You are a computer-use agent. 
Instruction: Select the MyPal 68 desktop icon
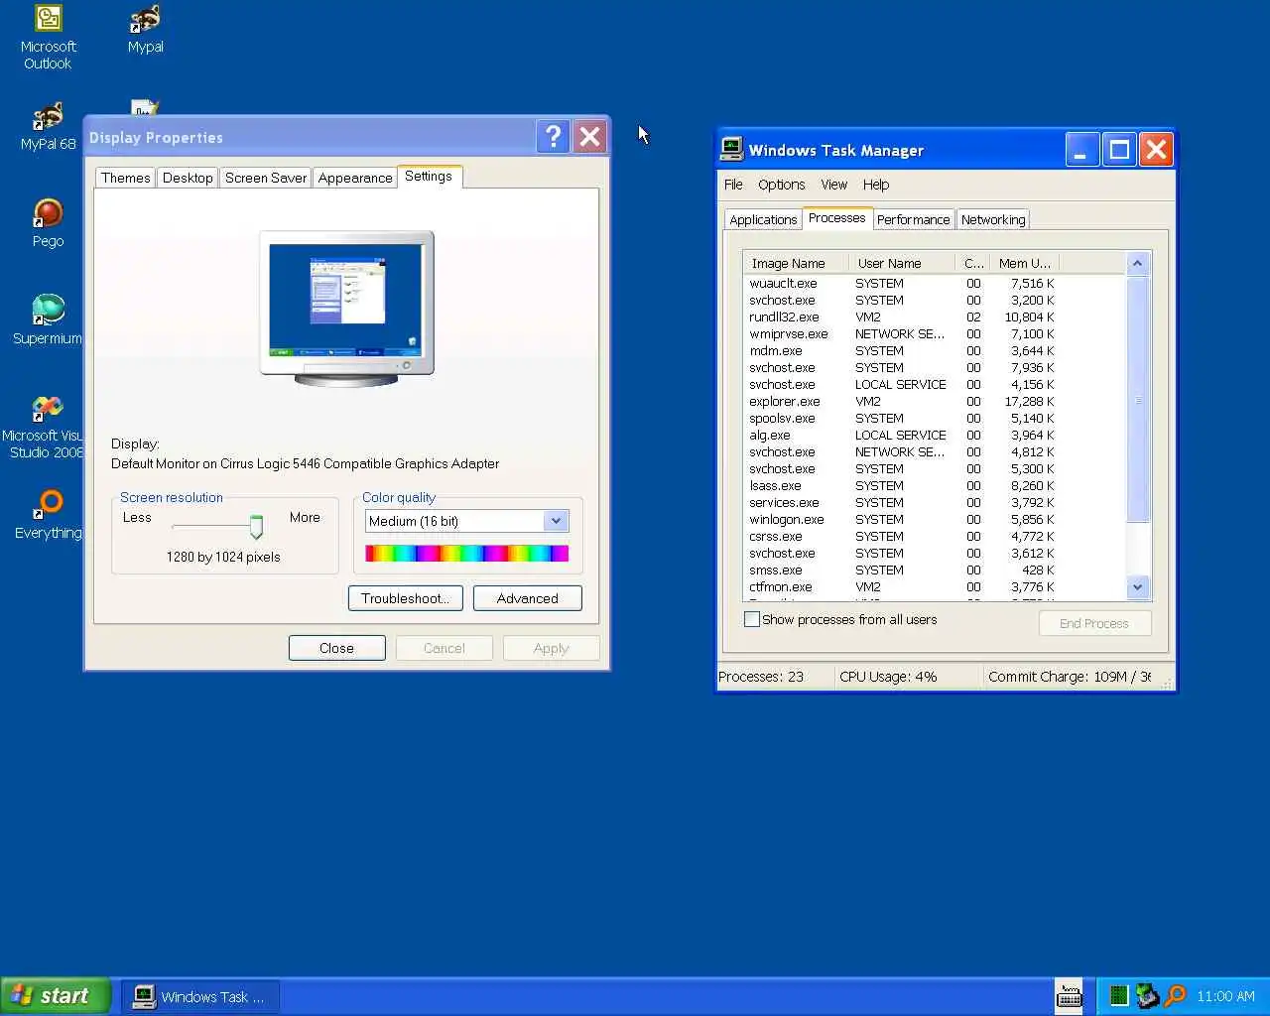[x=48, y=127]
